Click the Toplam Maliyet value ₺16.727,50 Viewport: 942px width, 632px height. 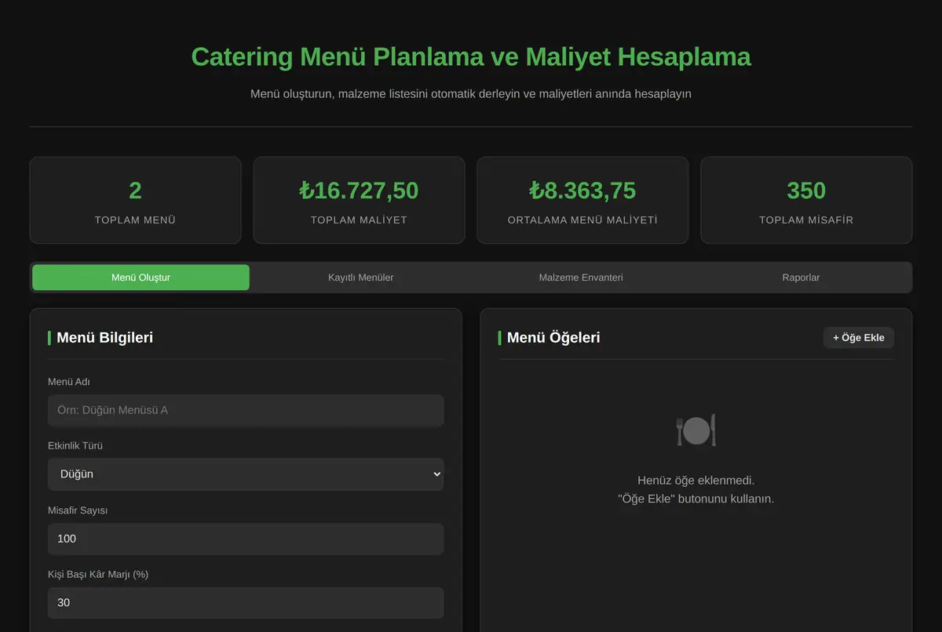(x=359, y=191)
